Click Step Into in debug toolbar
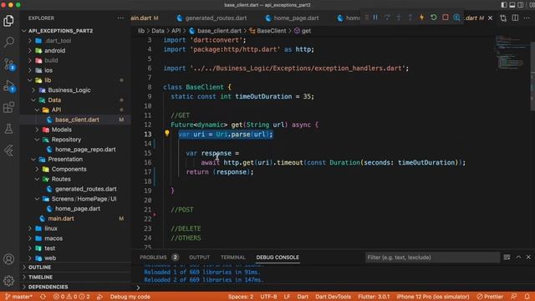The image size is (535, 301). tap(399, 18)
